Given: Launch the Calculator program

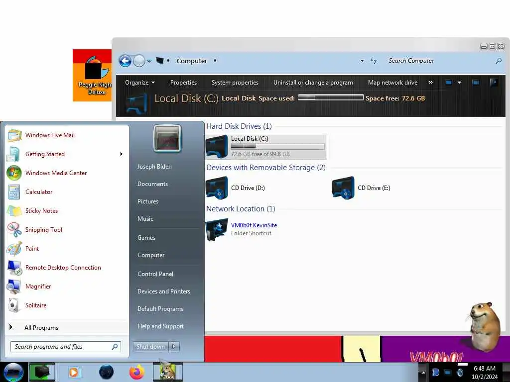Looking at the screenshot, I should click(x=67, y=191).
